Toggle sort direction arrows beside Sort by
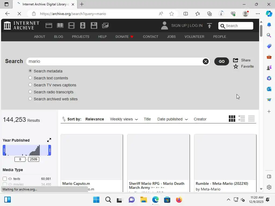275x206 pixels. 64,119
